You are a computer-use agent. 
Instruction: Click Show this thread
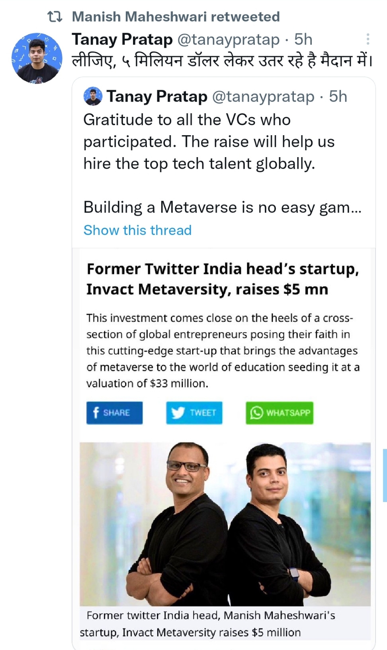pos(137,230)
